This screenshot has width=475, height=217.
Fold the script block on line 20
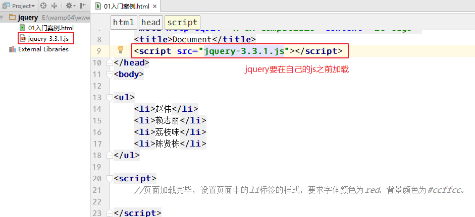click(110, 179)
